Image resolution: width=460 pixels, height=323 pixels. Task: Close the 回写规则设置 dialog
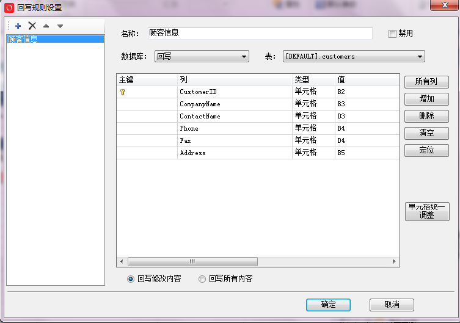(445, 5)
